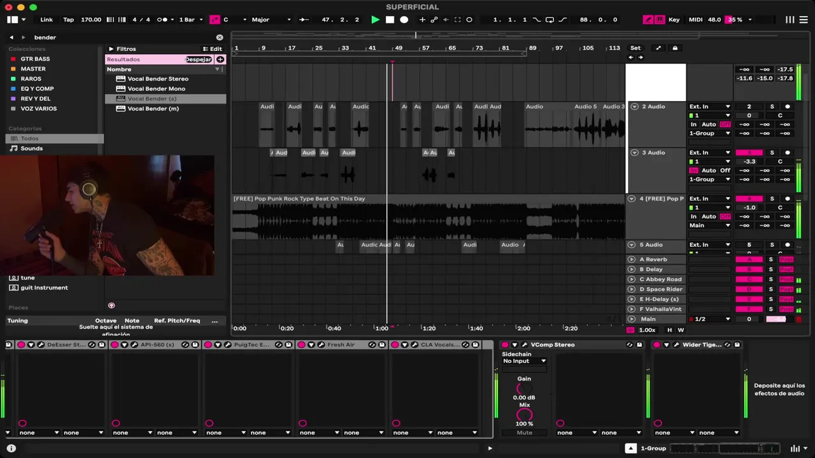The width and height of the screenshot is (815, 458).
Task: Click the Set locator button
Action: 635,48
